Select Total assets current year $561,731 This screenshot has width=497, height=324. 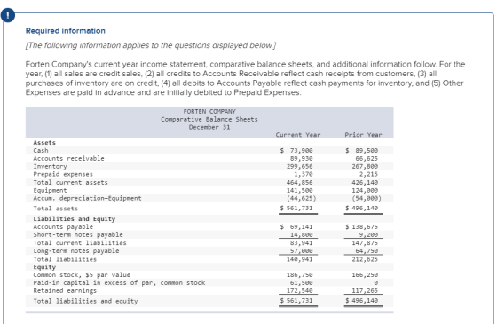pyautogui.click(x=296, y=209)
